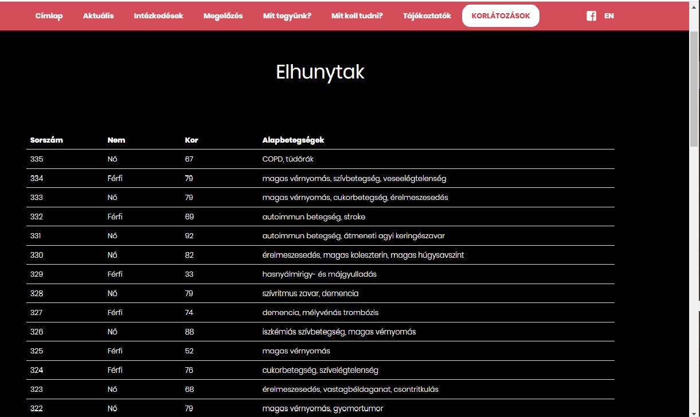Viewport: 700px width, 417px height.
Task: Open the Tájékoztatók menu item
Action: coord(427,16)
